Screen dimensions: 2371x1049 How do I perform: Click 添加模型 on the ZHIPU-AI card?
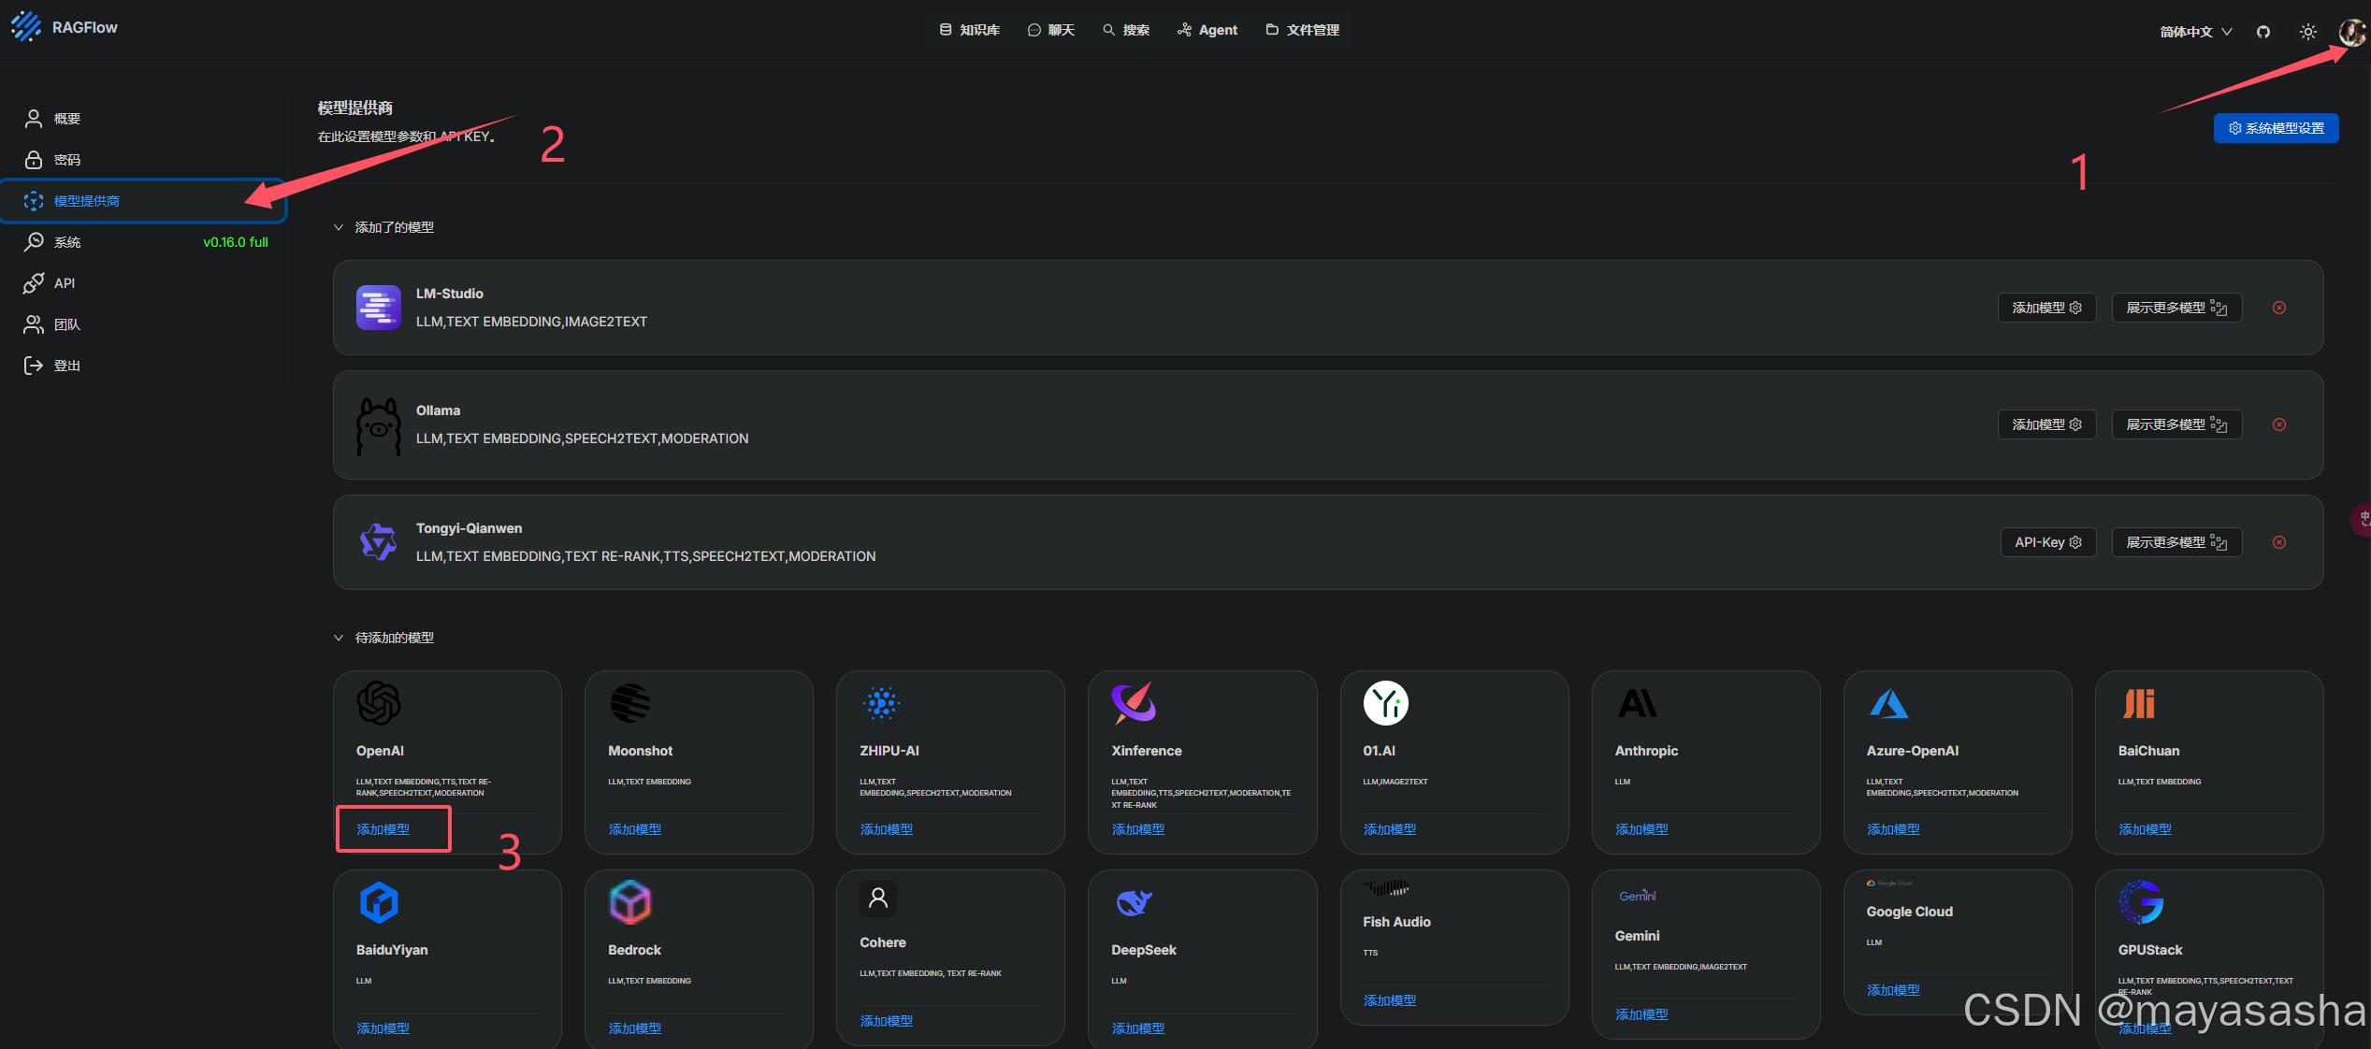[x=886, y=829]
